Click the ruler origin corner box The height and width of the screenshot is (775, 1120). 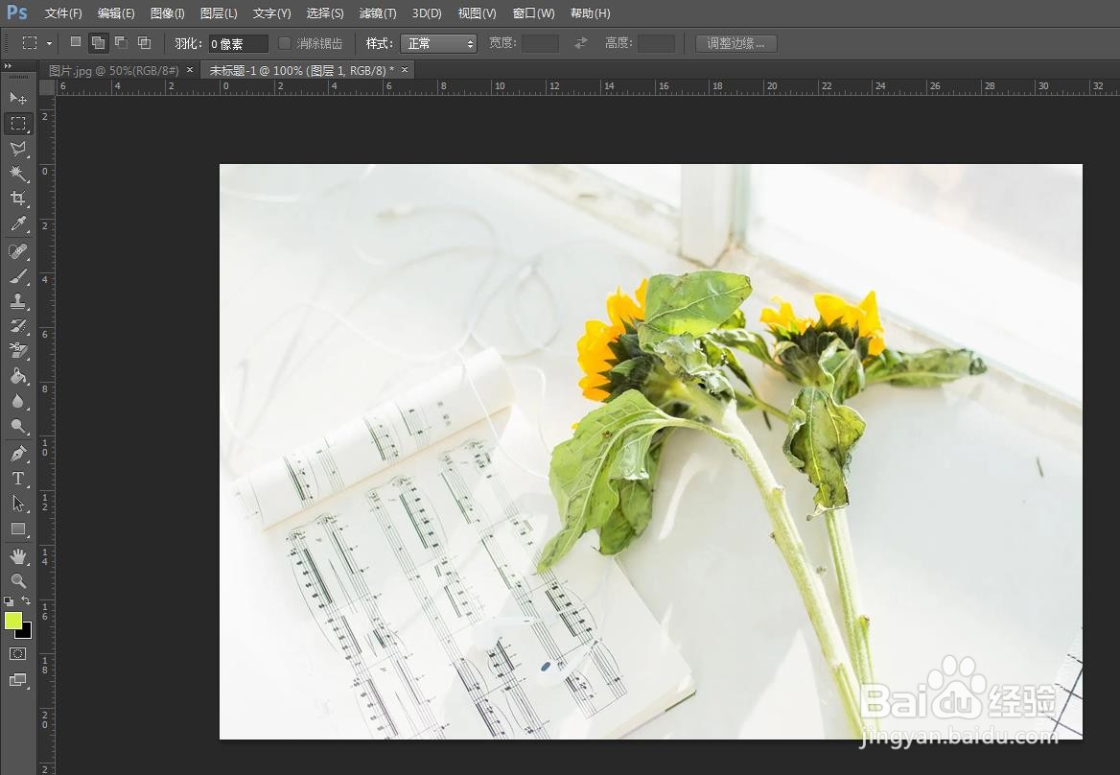pyautogui.click(x=47, y=86)
